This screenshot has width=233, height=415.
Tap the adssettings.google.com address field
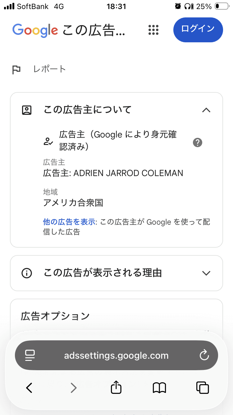point(116,355)
